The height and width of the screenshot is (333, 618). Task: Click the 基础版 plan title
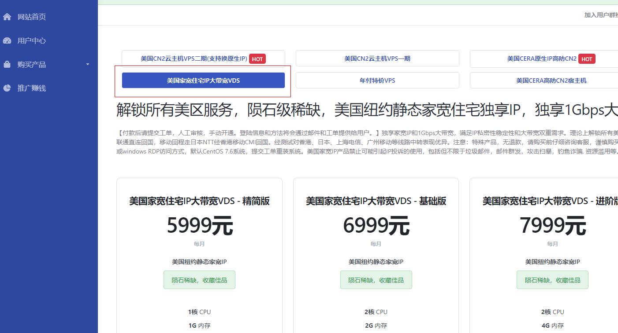click(x=376, y=201)
